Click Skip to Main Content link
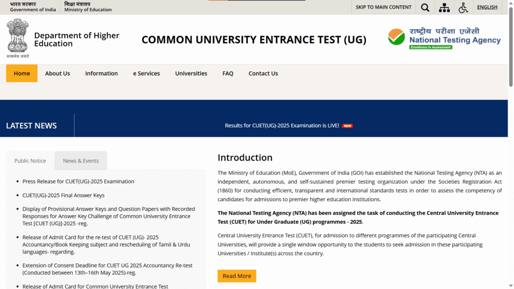Image resolution: width=514 pixels, height=289 pixels. [x=383, y=7]
